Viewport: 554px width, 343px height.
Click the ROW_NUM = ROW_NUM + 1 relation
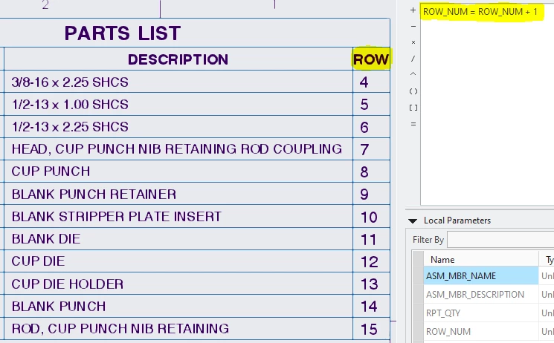pyautogui.click(x=480, y=12)
